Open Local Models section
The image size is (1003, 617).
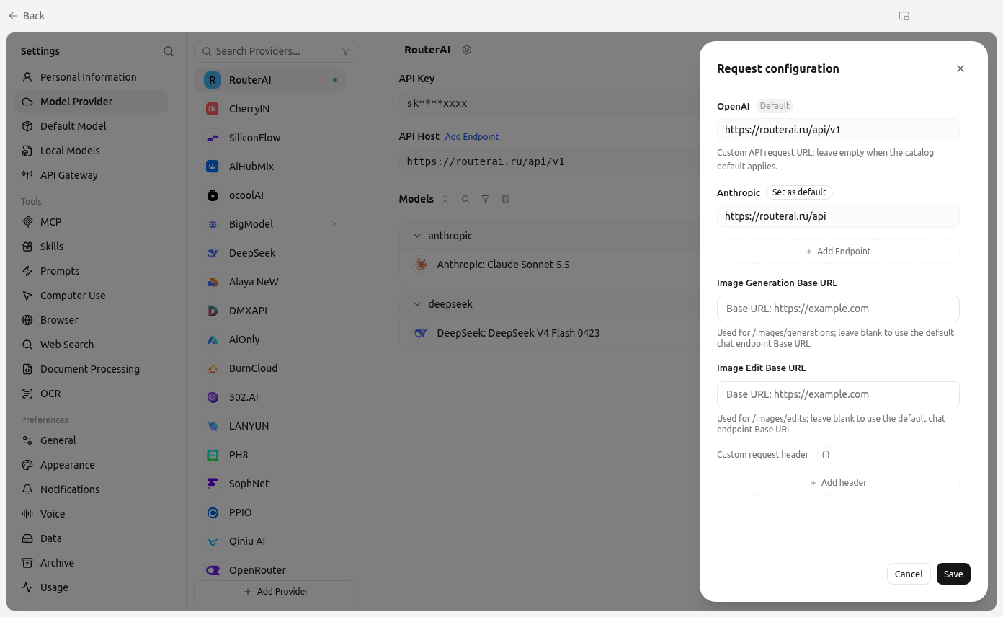click(x=91, y=151)
